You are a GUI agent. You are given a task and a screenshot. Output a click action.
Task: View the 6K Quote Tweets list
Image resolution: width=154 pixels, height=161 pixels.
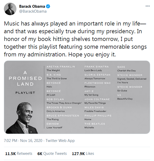point(52,154)
